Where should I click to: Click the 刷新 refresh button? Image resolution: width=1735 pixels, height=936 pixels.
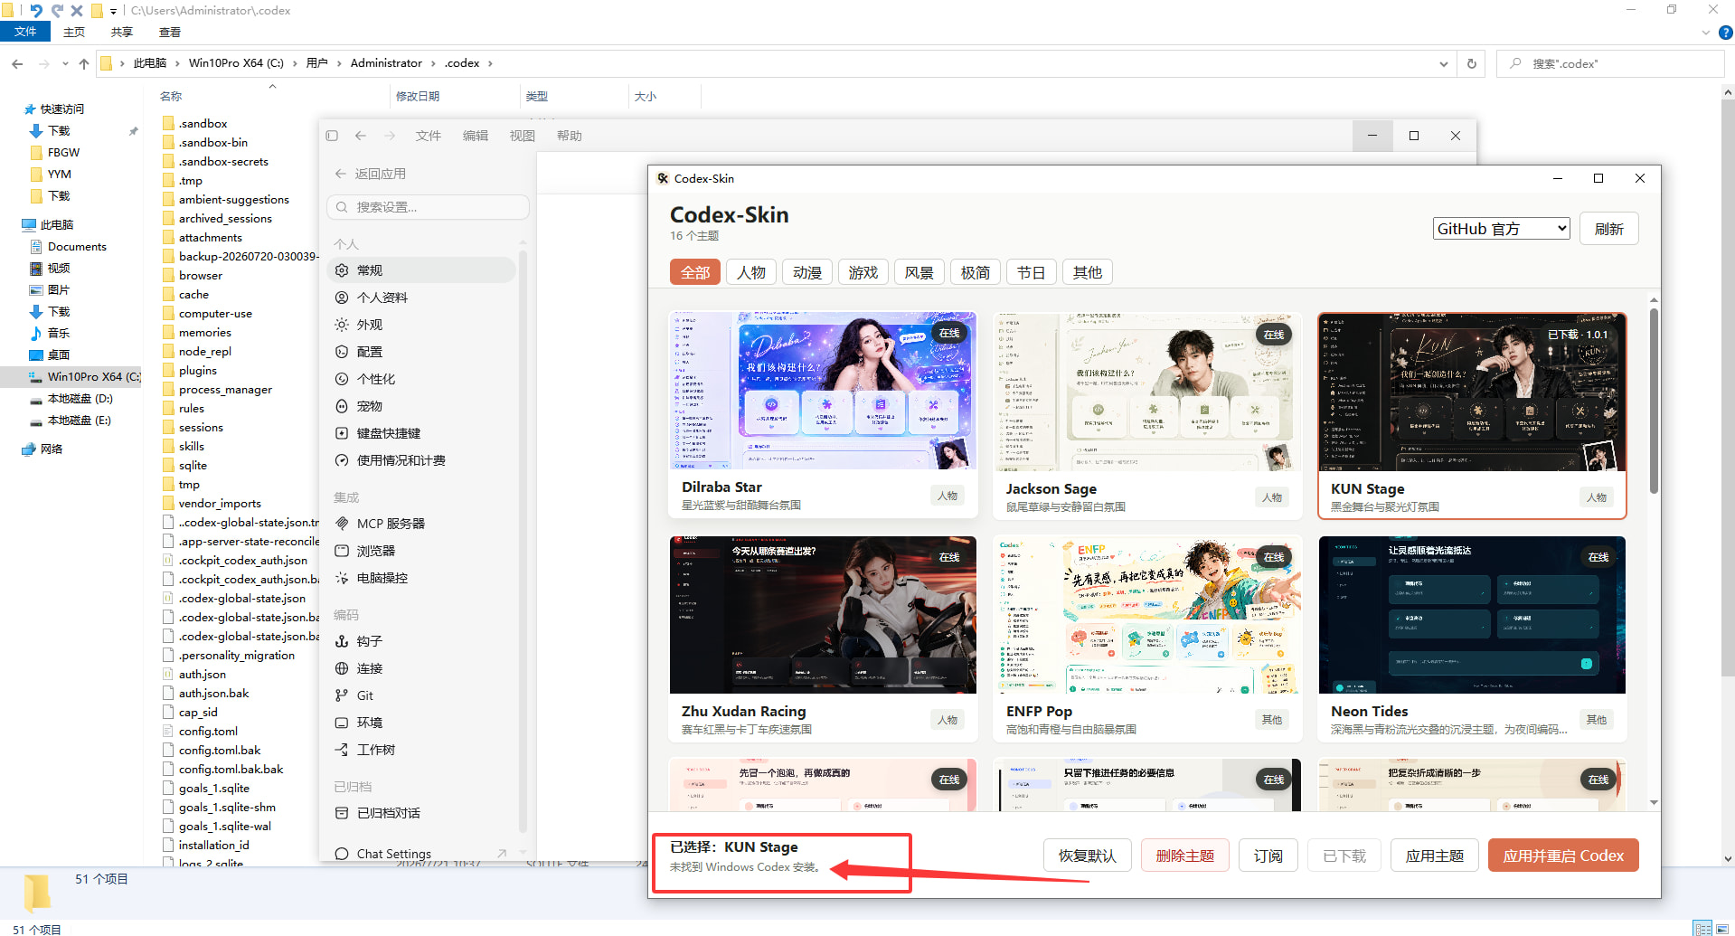pos(1609,229)
